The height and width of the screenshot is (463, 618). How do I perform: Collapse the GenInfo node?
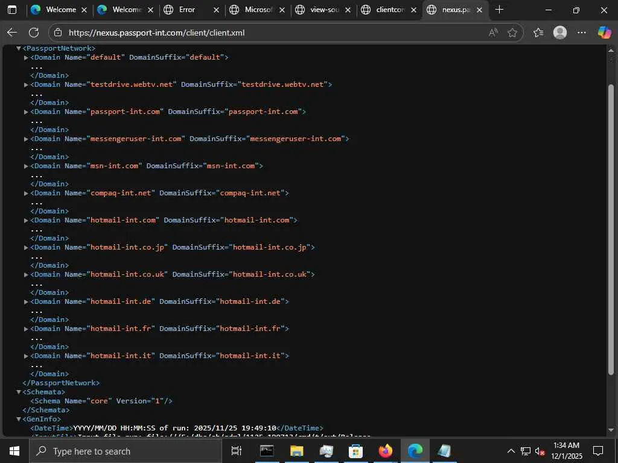point(19,420)
